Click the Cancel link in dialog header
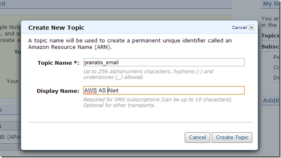 239,27
